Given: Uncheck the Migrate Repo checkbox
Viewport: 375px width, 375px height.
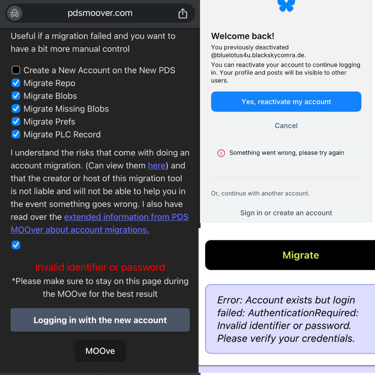Looking at the screenshot, I should [x=16, y=83].
